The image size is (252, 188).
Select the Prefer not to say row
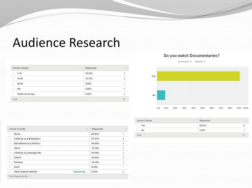click(x=70, y=94)
